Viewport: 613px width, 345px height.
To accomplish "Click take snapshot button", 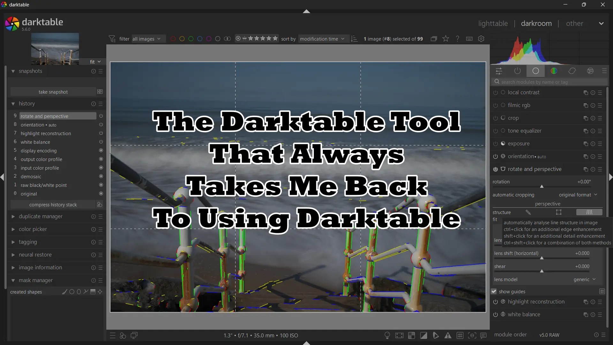I will tap(53, 92).
